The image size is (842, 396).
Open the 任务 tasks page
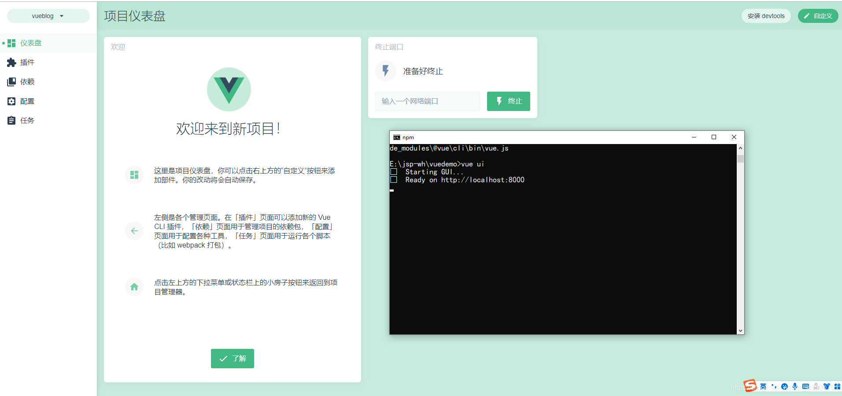(48, 121)
